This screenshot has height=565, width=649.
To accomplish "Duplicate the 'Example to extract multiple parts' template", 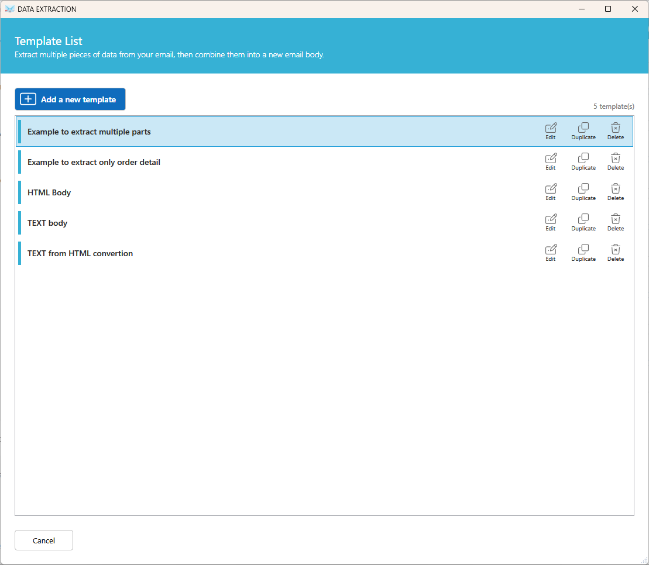I will coord(583,132).
